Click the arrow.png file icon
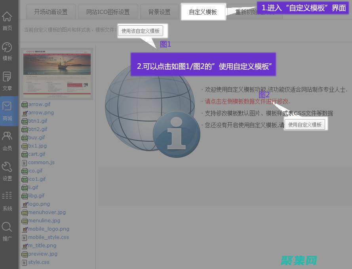This screenshot has width=352, height=269. [x=25, y=113]
